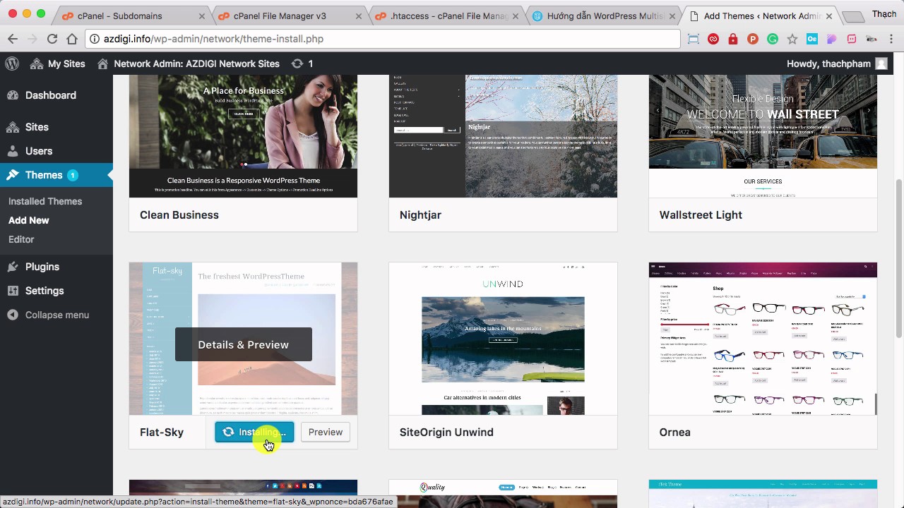
Task: Click the Installing button for Flat-Sky
Action: coord(254,432)
